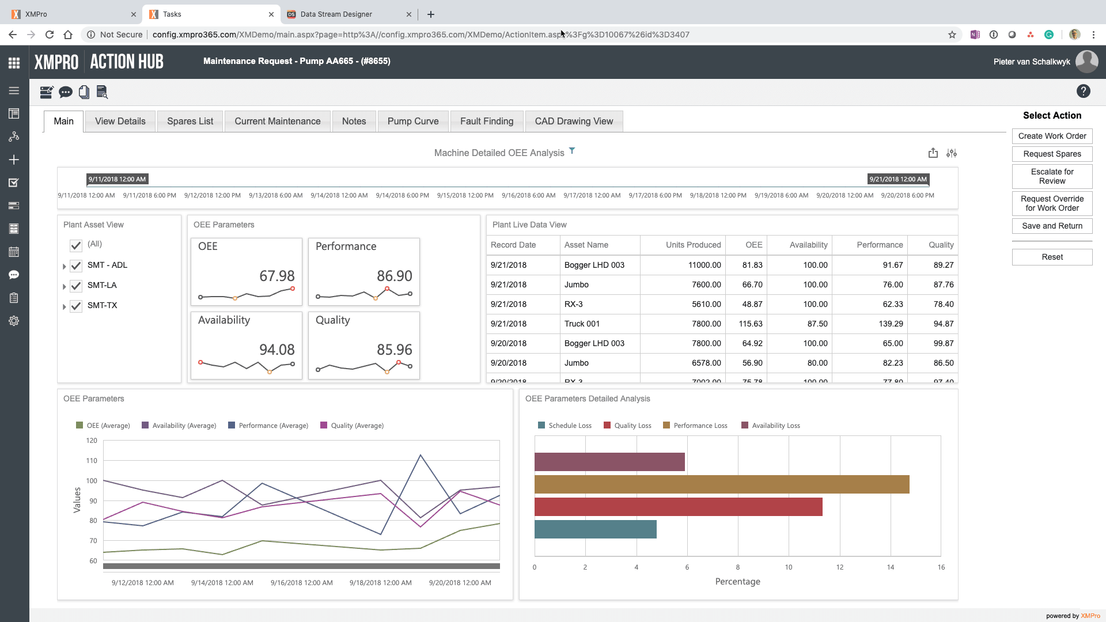
Task: Disable the SMT-TX checkbox
Action: tap(75, 306)
